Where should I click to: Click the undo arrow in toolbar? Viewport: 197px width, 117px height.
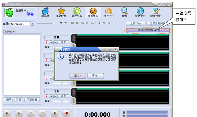[61, 23]
